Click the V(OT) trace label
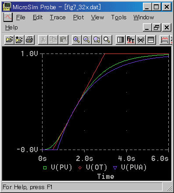This screenshot has height=193, width=174. click(96, 168)
